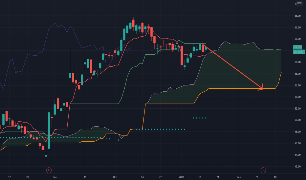Click the late-October earnings E marker

(x=49, y=170)
